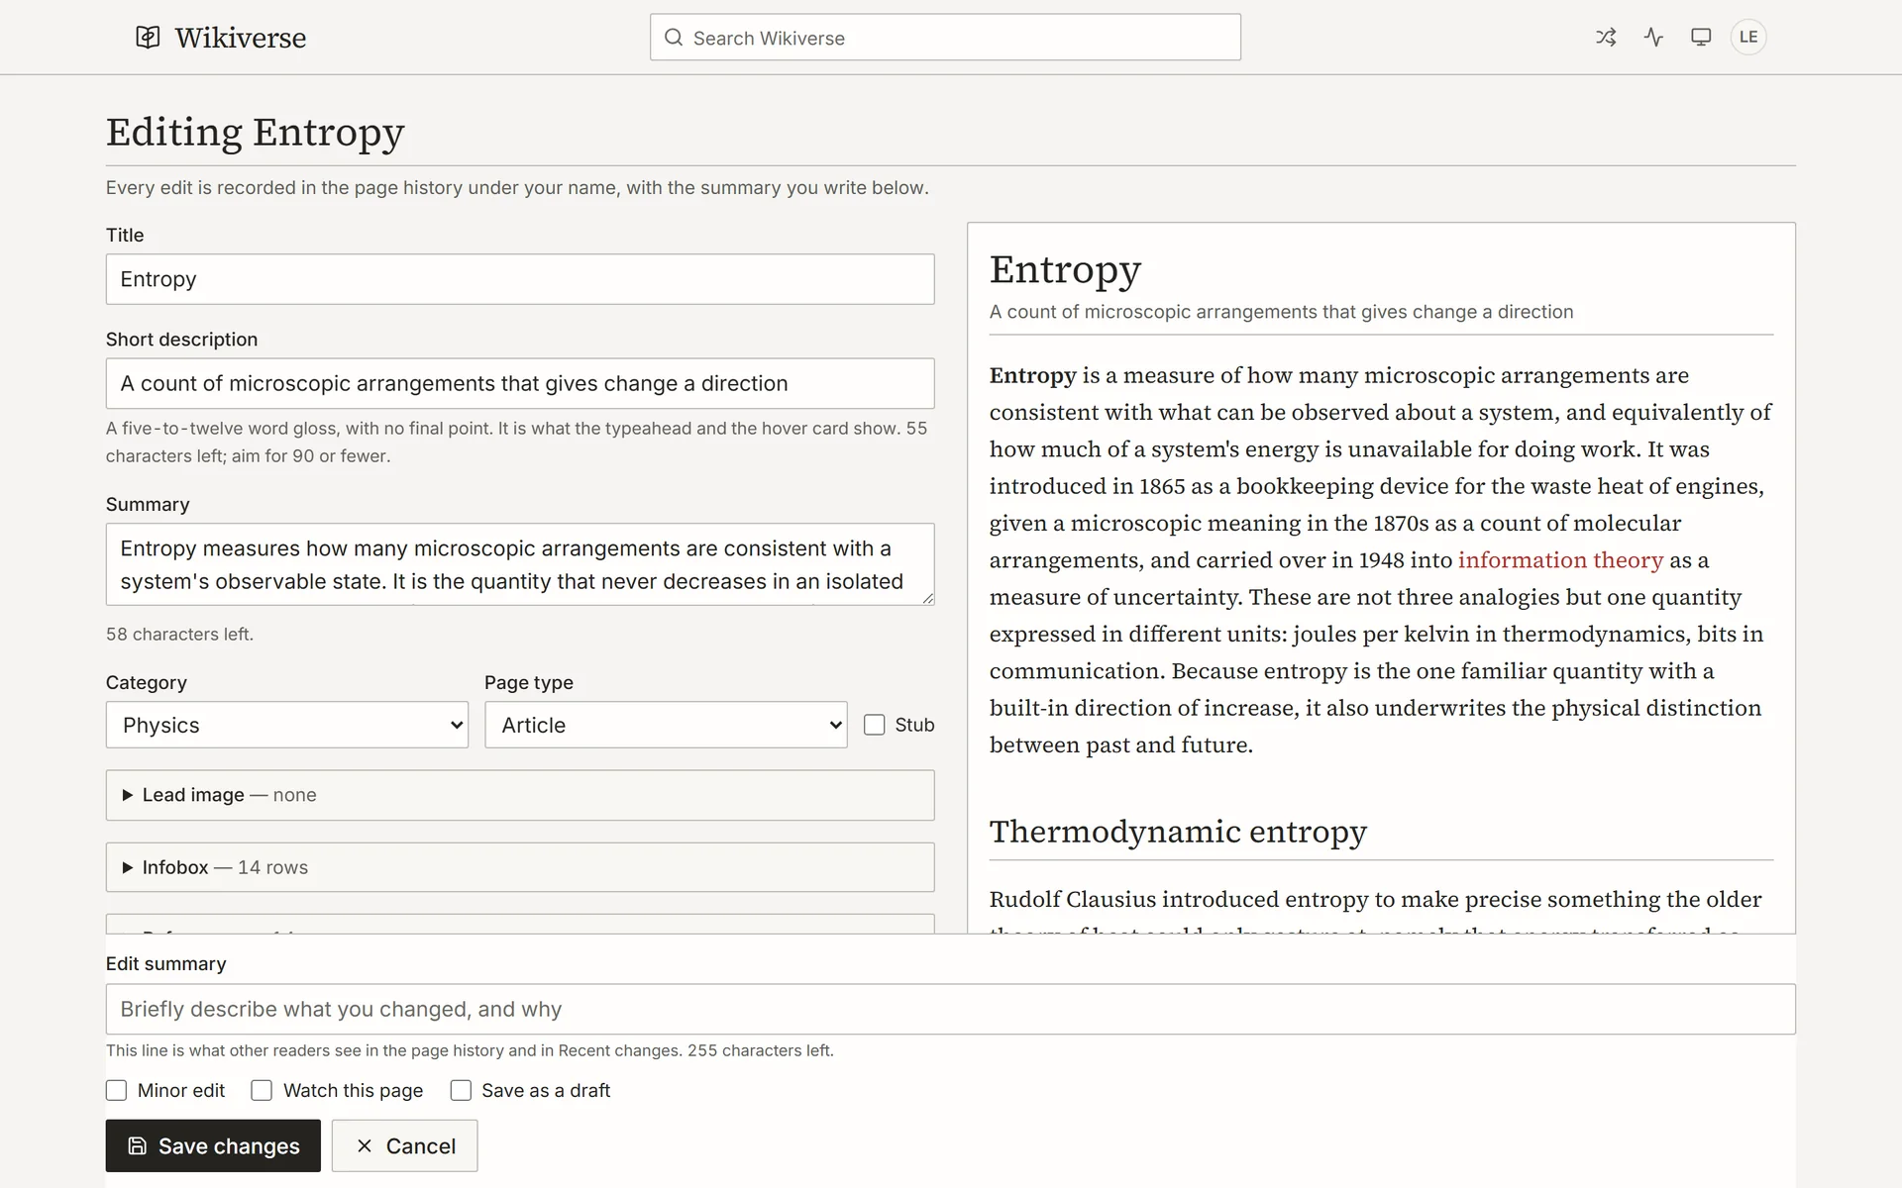Click the Edit summary input field
The image size is (1902, 1188).
pyautogui.click(x=950, y=1009)
